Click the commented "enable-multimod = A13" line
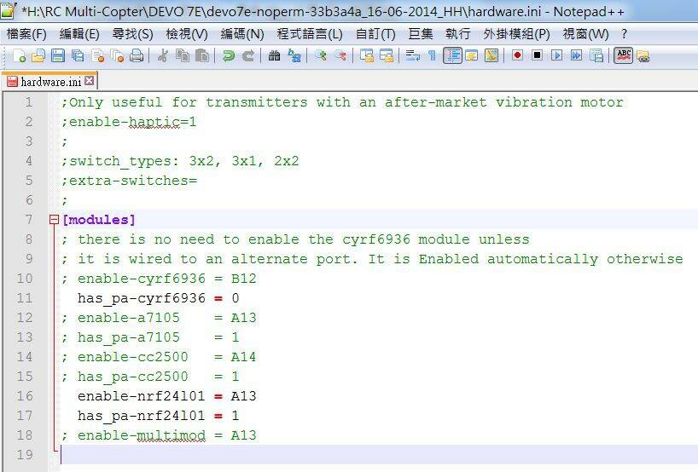The image size is (698, 472). pos(159,435)
